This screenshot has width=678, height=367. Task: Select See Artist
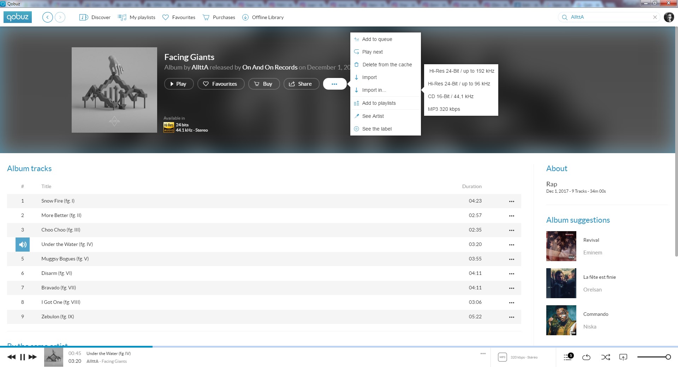click(386, 116)
